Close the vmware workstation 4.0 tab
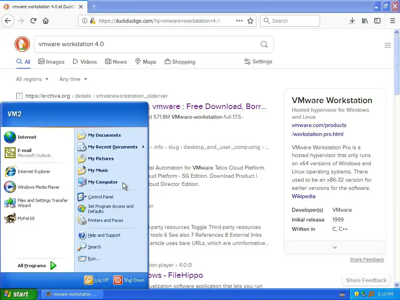400x300 pixels. [81, 7]
